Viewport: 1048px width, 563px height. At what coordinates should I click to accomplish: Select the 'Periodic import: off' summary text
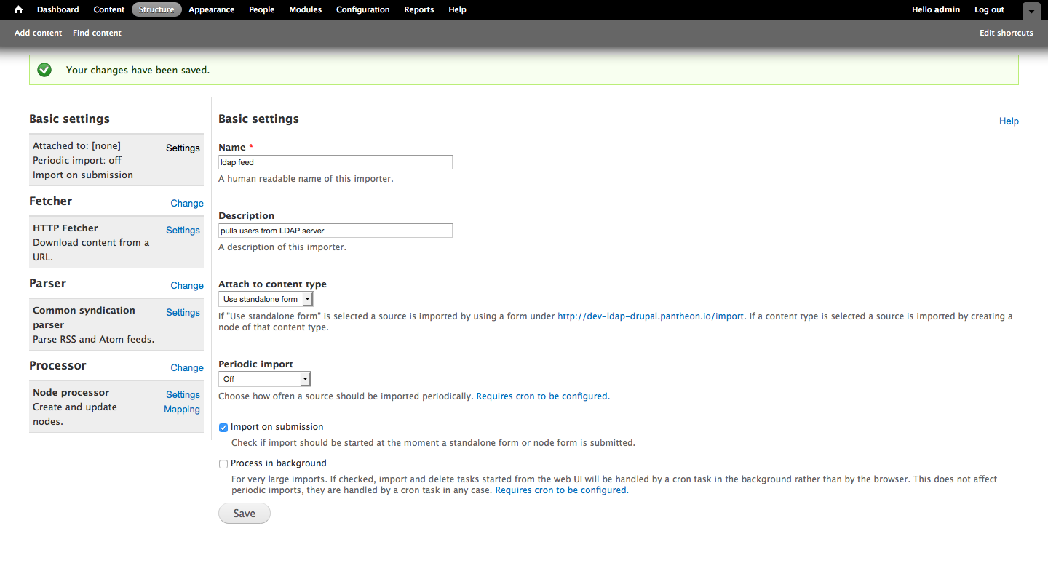77,160
